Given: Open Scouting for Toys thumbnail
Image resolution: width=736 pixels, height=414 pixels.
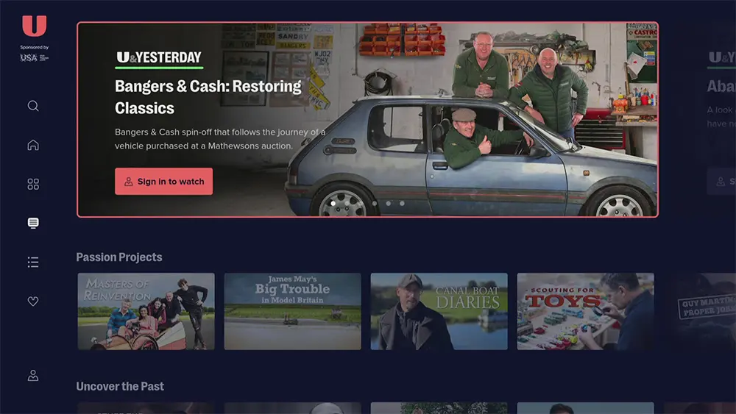Looking at the screenshot, I should 585,311.
